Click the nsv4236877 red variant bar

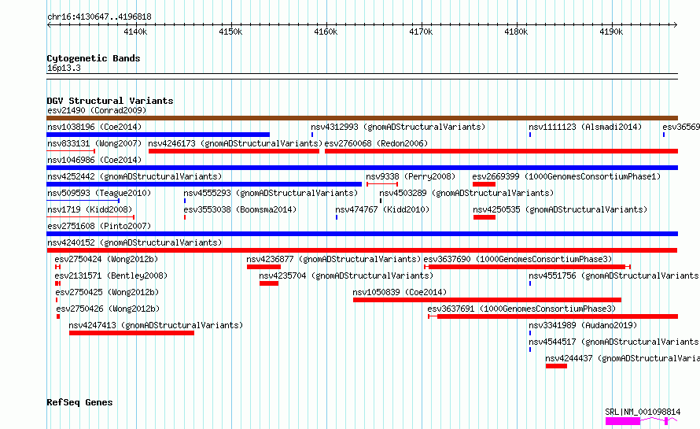tap(263, 267)
